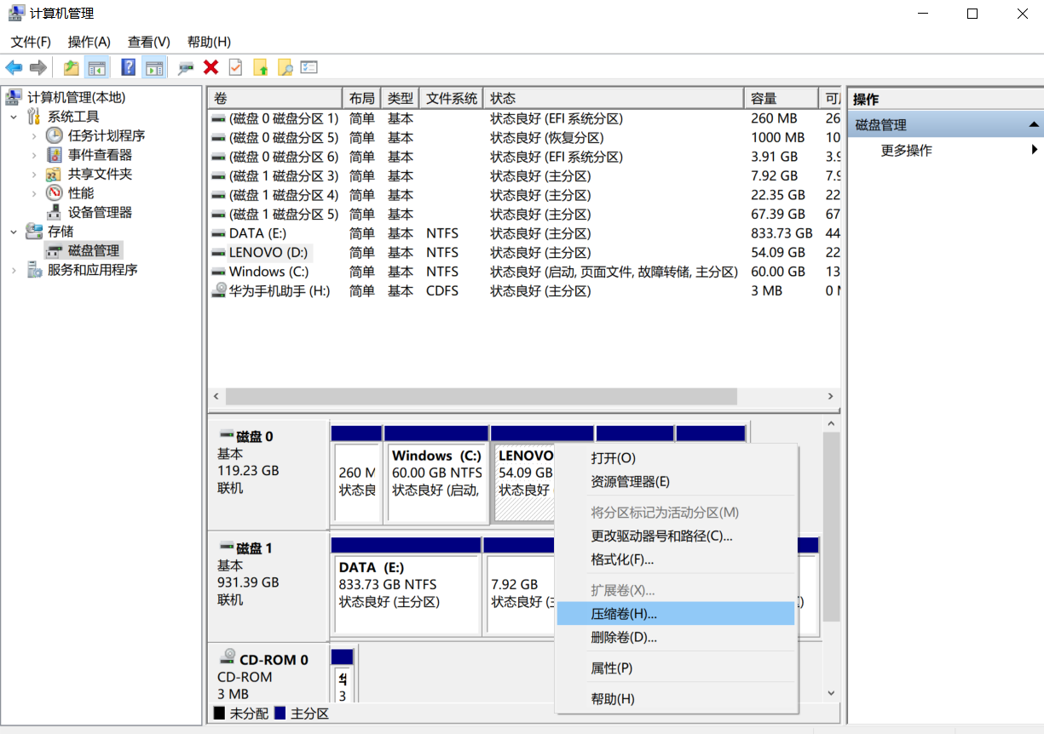
Task: Collapse the 系统工具 tree node
Action: (14, 117)
